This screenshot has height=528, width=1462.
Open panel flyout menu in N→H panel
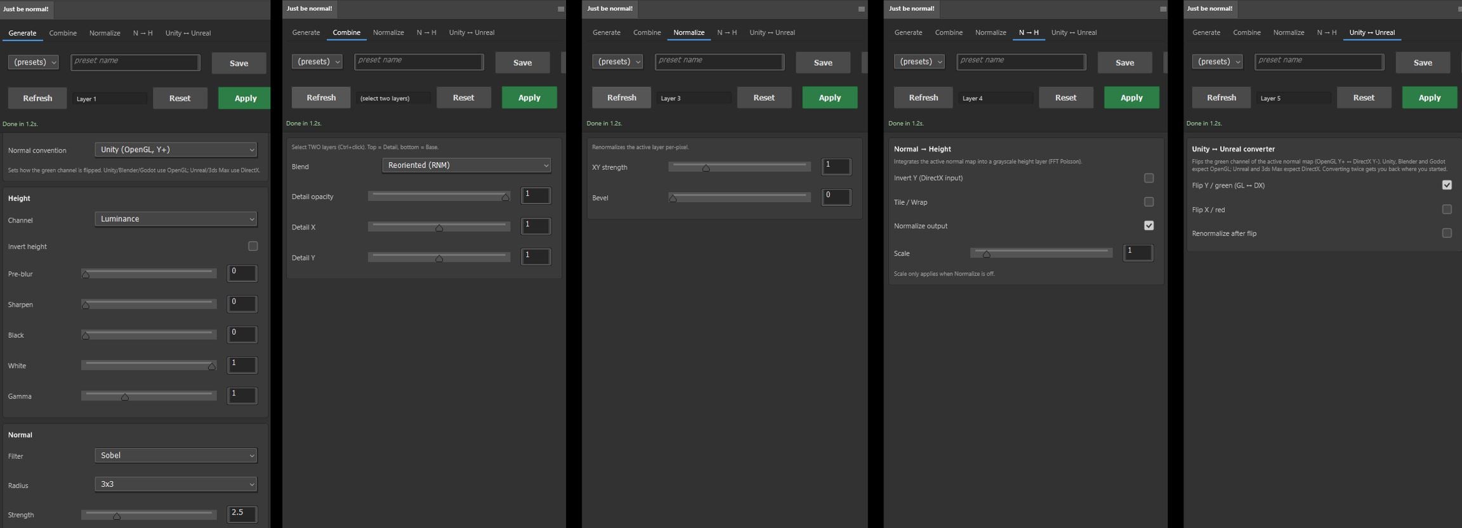[x=1162, y=9]
